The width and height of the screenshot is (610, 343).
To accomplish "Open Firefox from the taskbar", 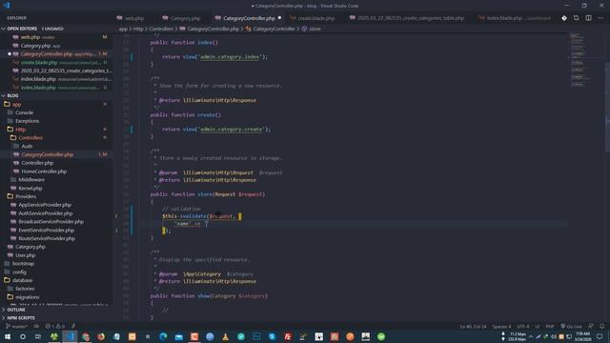I will click(101, 336).
